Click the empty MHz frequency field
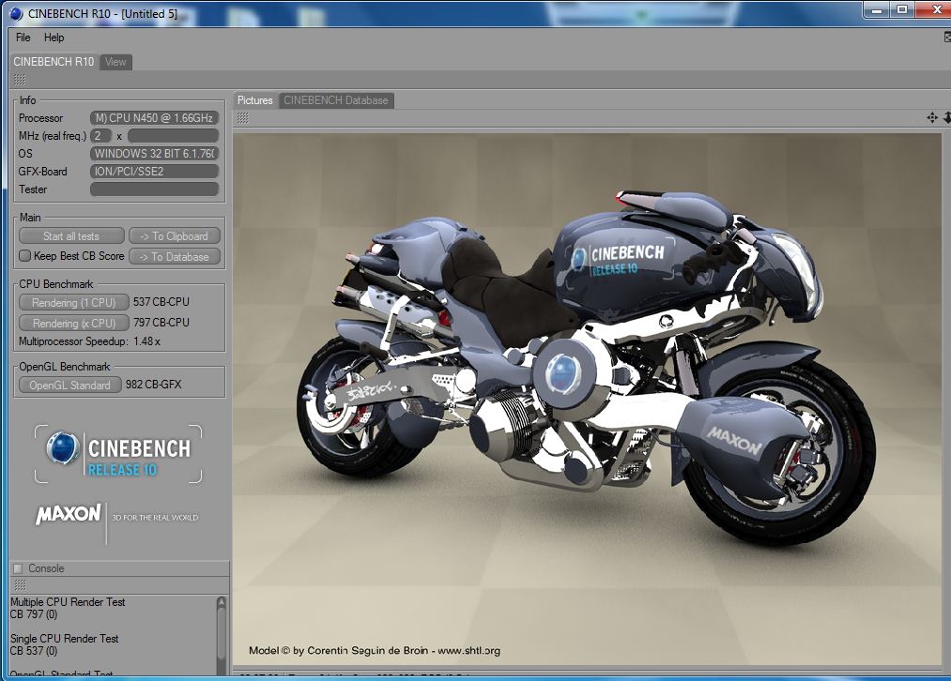This screenshot has width=951, height=681. pyautogui.click(x=173, y=136)
